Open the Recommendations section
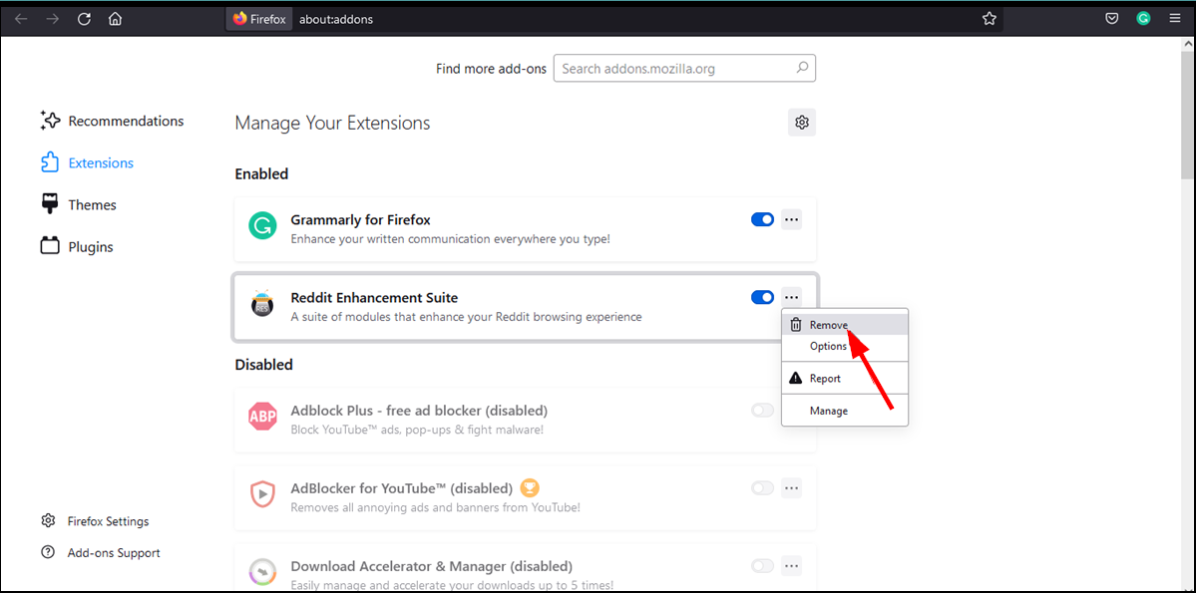This screenshot has width=1196, height=593. pos(112,121)
